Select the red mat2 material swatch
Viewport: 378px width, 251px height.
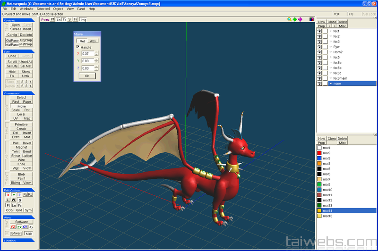(319, 153)
